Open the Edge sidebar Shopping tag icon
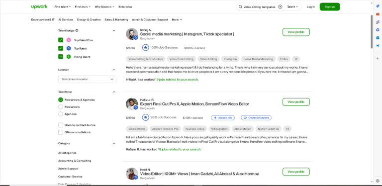382x186 pixels. pyautogui.click(x=378, y=6)
